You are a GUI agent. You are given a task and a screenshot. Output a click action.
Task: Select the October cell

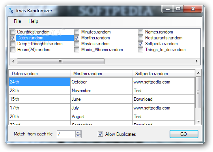tap(101, 82)
